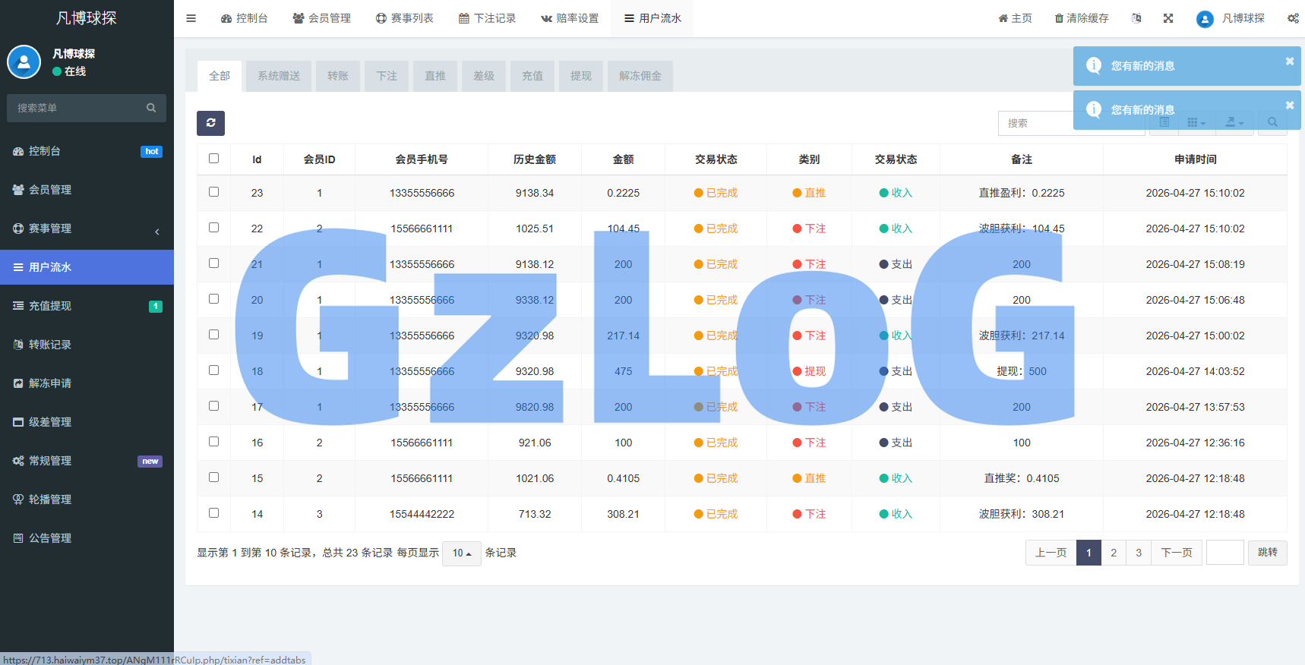Expand 赛事管理 submenu in sidebar
Screen dimensions: 1305x665
tap(87, 228)
